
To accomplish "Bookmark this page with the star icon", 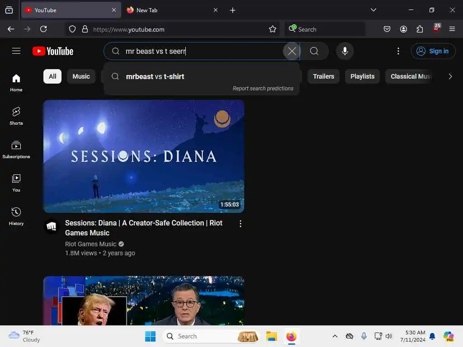I will [x=273, y=29].
